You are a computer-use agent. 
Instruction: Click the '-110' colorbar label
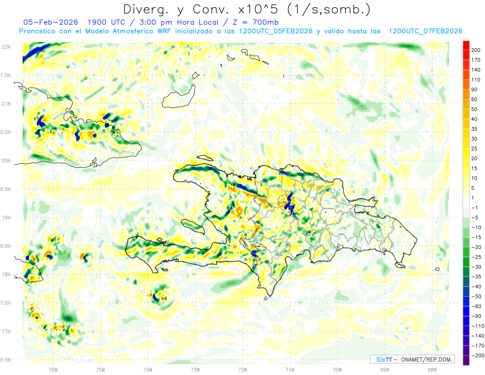(x=477, y=326)
